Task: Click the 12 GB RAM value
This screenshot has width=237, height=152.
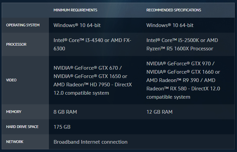Action: coord(159,112)
